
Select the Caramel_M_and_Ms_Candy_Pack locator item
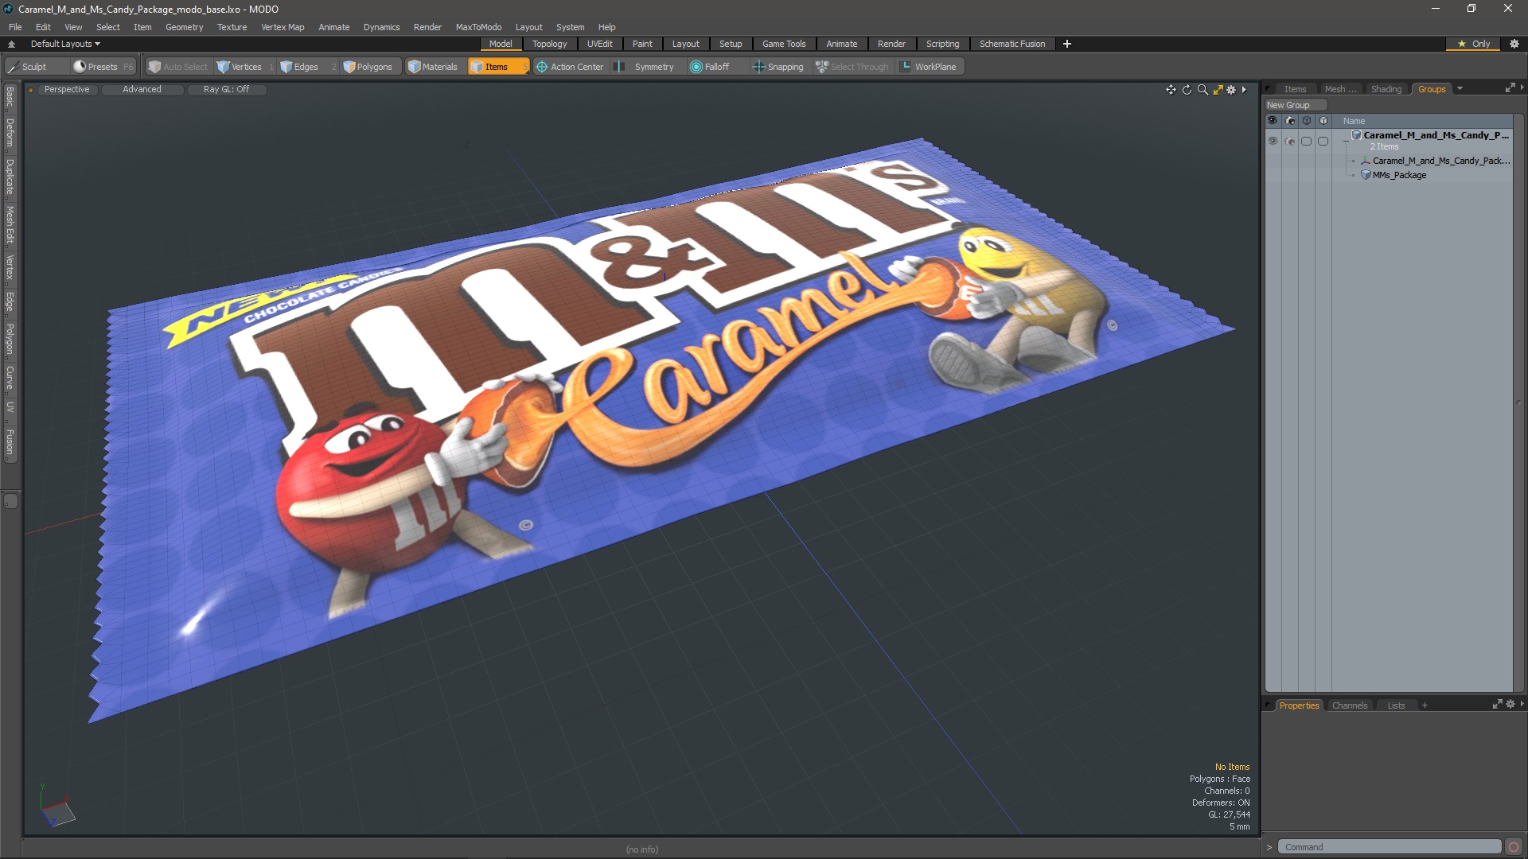pos(1440,161)
